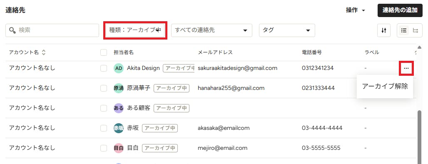Click the 原渦 avatar icon

pyautogui.click(x=119, y=88)
